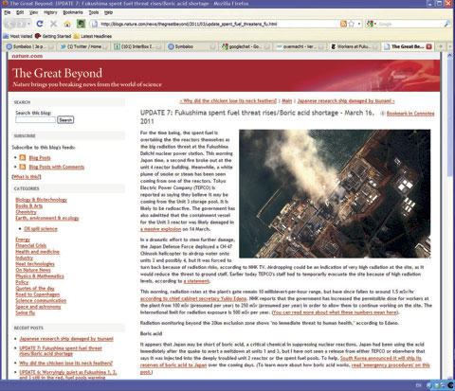455x391 pixels.
Task: Open the 'a massive explosion' link
Action: (161, 229)
